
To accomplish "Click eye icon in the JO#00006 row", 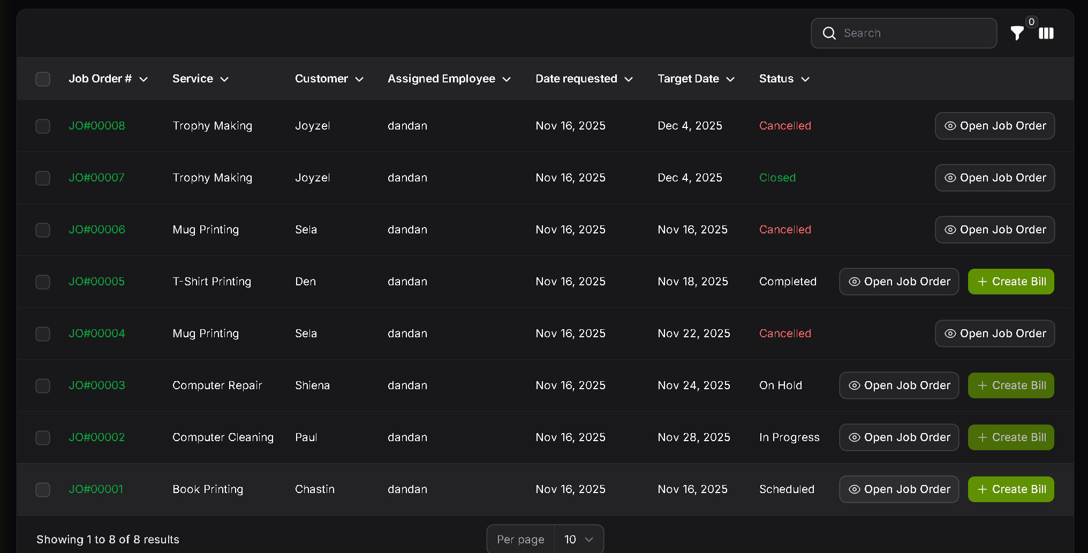I will (950, 230).
